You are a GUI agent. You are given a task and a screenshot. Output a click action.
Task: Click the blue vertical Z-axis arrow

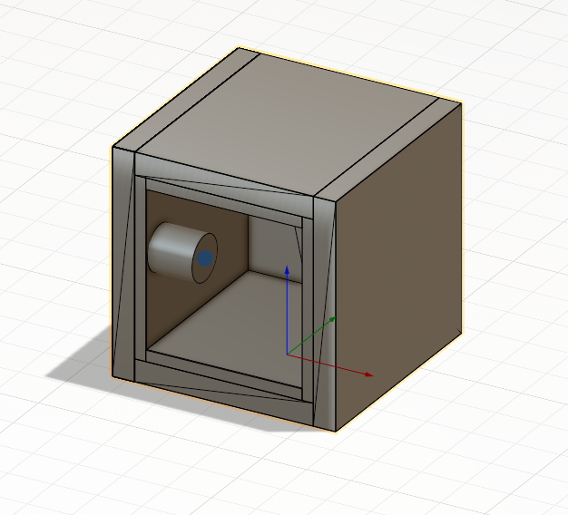tap(287, 309)
